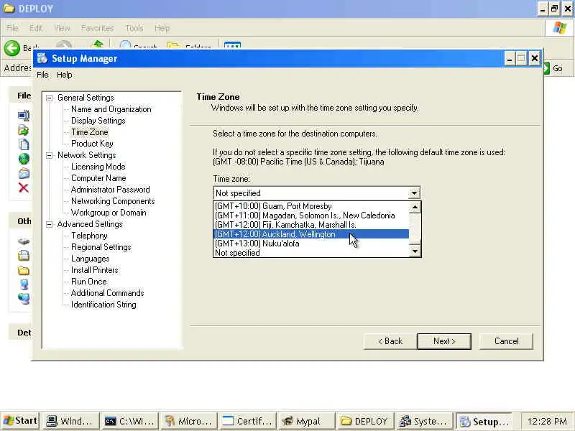Click the e-mail envelope icon in DEPLOY sidebar
This screenshot has width=575, height=431.
pos(24,173)
